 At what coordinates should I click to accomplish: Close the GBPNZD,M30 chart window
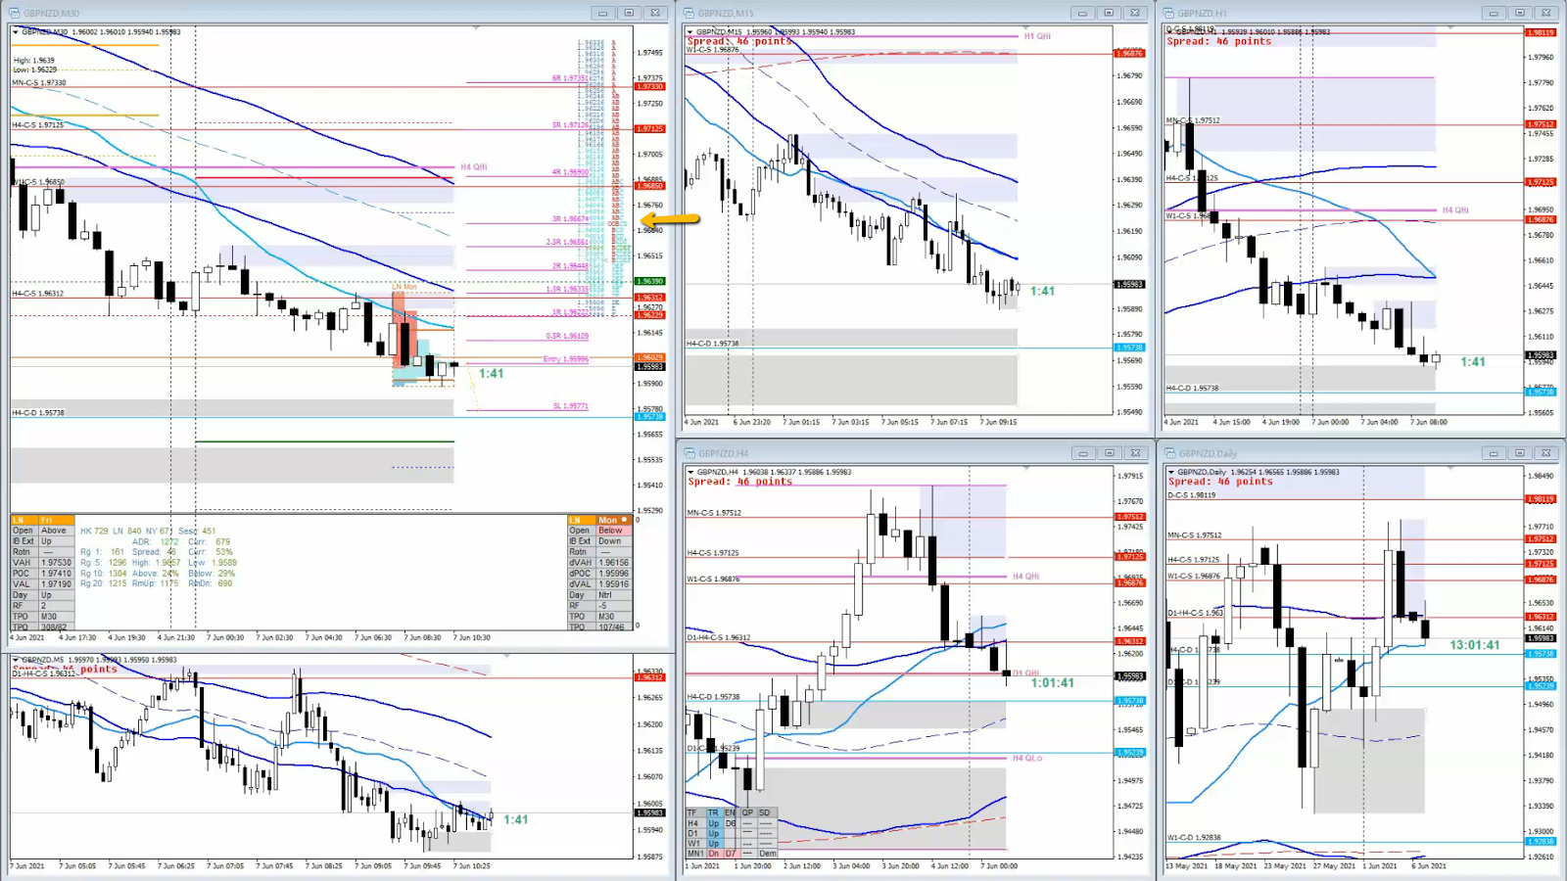pyautogui.click(x=655, y=13)
